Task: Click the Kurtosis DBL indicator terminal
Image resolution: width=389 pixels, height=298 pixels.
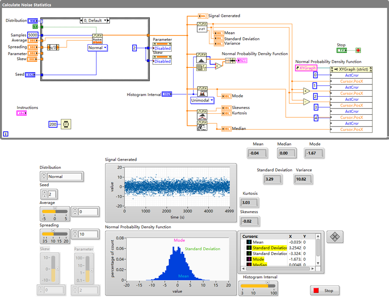Action: (226, 113)
